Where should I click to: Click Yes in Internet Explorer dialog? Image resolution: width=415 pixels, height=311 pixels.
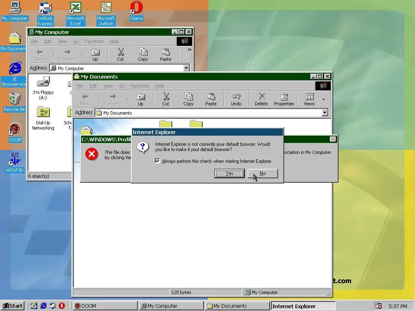point(229,173)
